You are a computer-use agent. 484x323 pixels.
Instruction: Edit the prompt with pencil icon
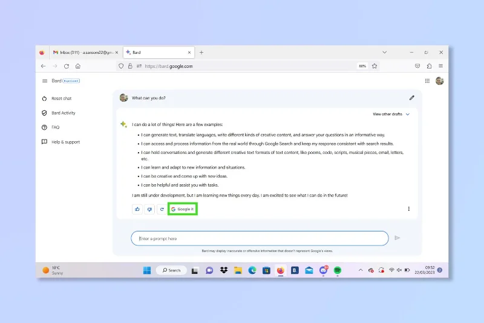[x=412, y=98]
